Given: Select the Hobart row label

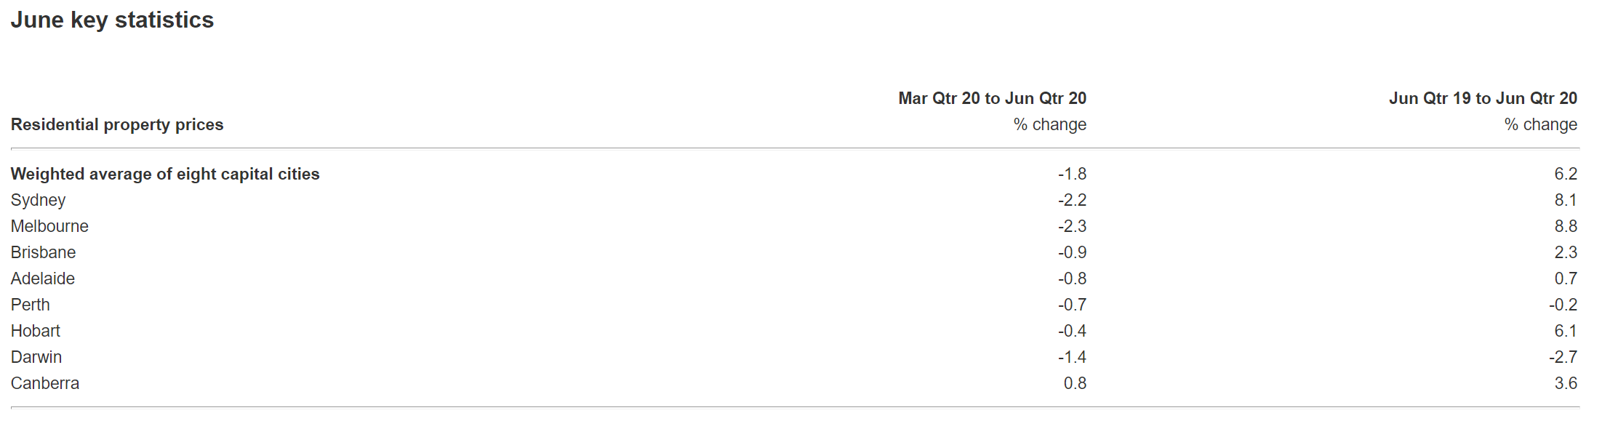Looking at the screenshot, I should click(x=36, y=331).
